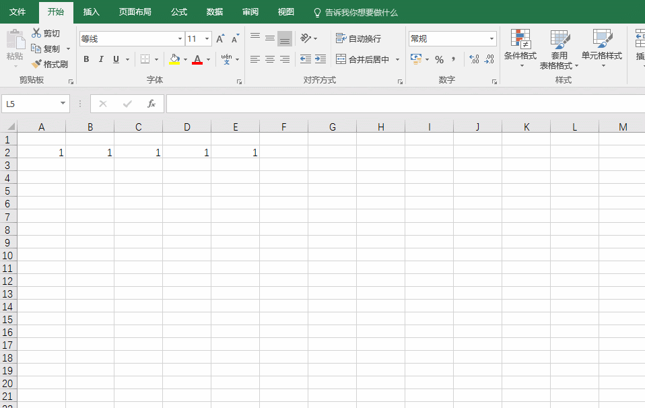Image resolution: width=645 pixels, height=408 pixels.
Task: Click the Copy (复制) button
Action: tap(46, 48)
